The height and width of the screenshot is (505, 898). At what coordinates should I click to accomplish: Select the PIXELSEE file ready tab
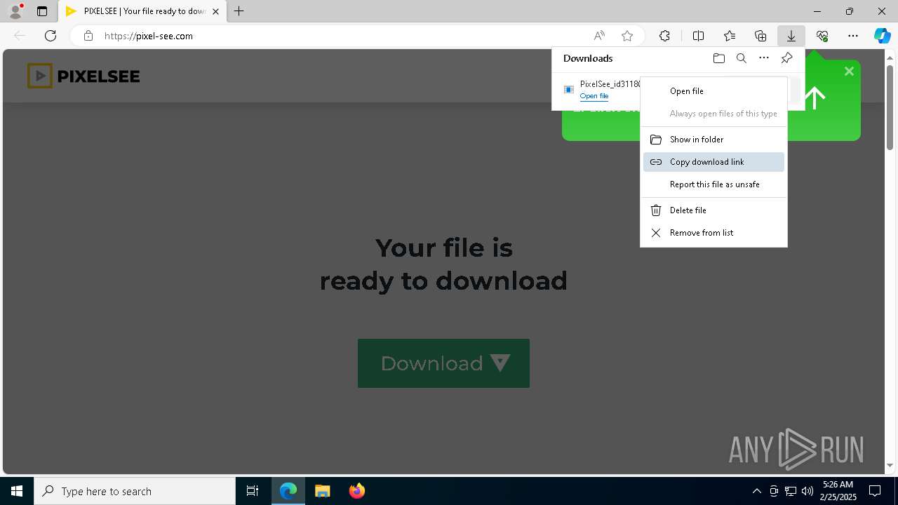point(142,11)
